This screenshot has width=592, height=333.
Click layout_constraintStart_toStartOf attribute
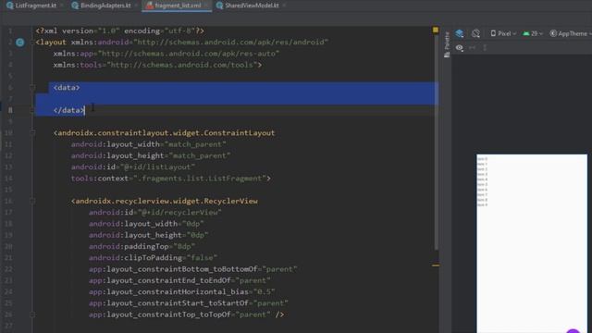coord(189,303)
